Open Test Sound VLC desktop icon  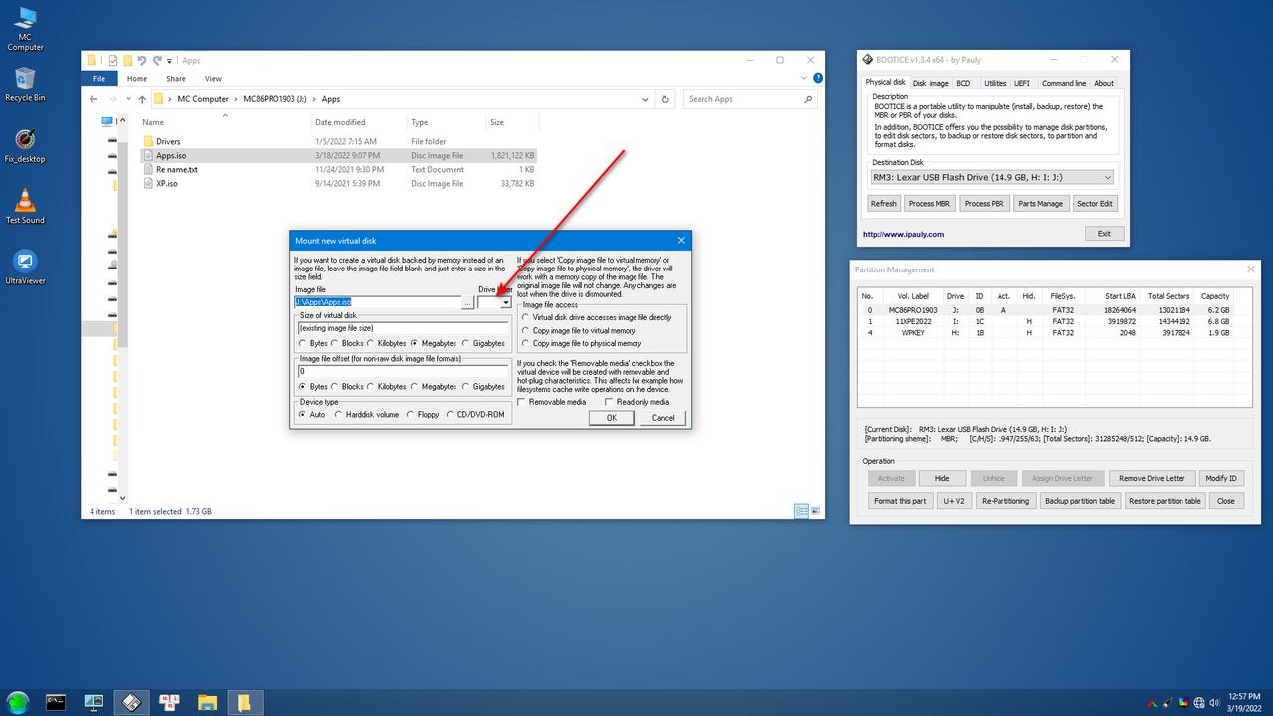click(25, 206)
